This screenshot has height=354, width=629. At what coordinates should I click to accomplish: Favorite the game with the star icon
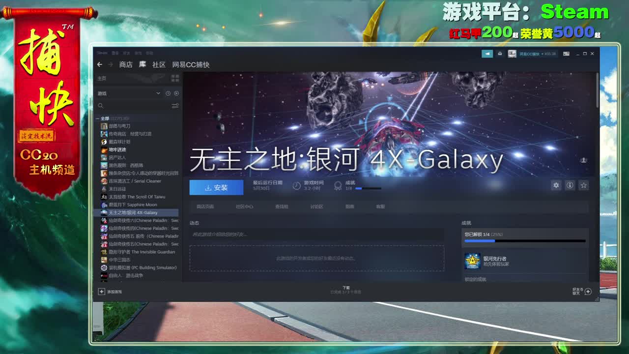tap(583, 185)
